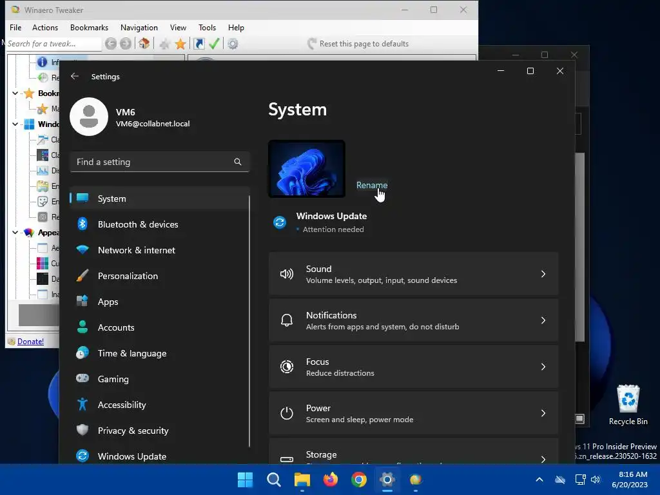Click the Donate! link in Winaero Tweaker
660x495 pixels.
pyautogui.click(x=30, y=342)
